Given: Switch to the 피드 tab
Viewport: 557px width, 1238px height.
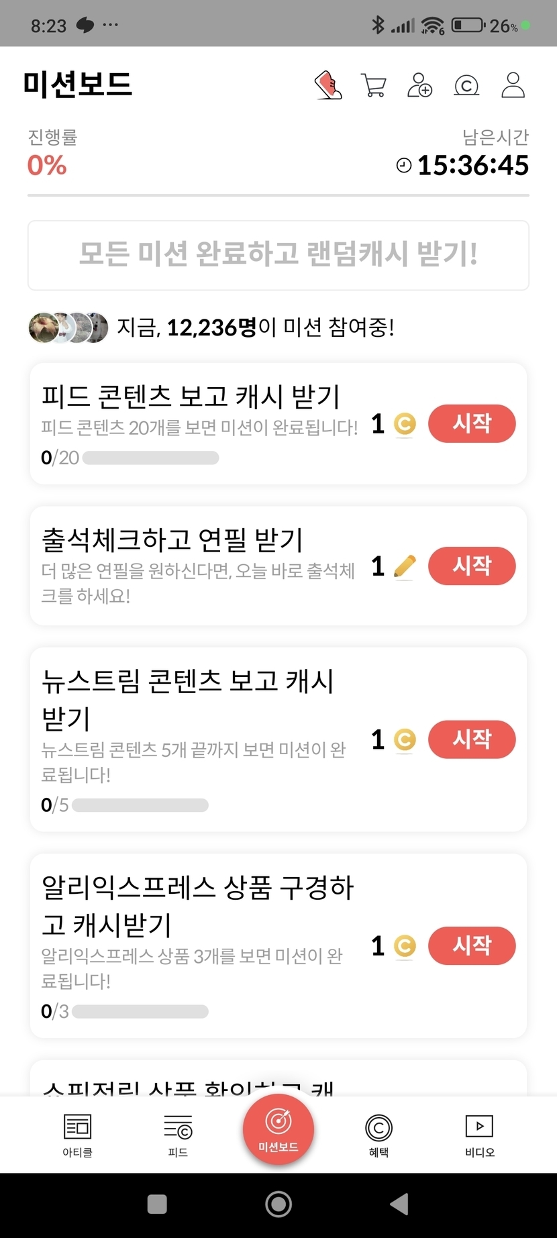Looking at the screenshot, I should click(x=178, y=1135).
